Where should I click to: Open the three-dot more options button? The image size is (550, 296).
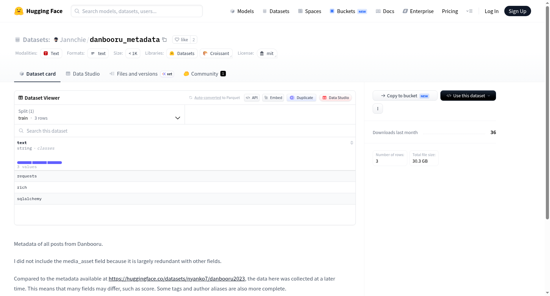378,109
